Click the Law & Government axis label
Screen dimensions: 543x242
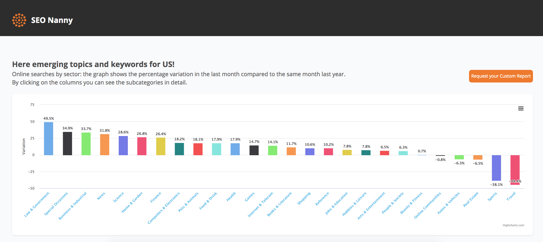coord(37,204)
